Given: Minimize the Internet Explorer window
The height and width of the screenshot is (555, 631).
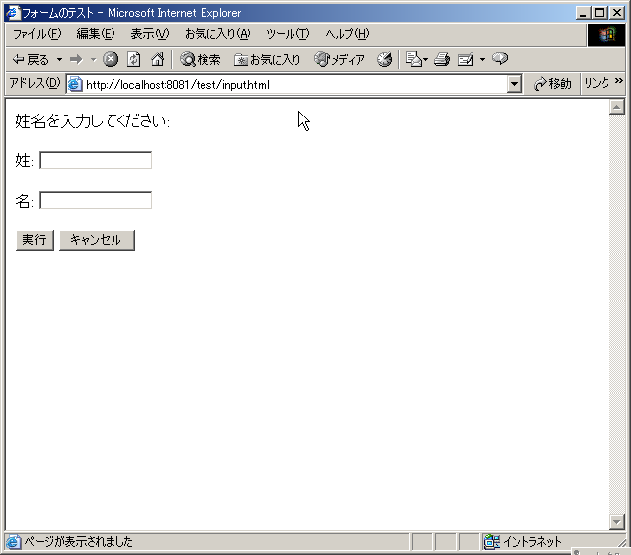Looking at the screenshot, I should (x=583, y=13).
